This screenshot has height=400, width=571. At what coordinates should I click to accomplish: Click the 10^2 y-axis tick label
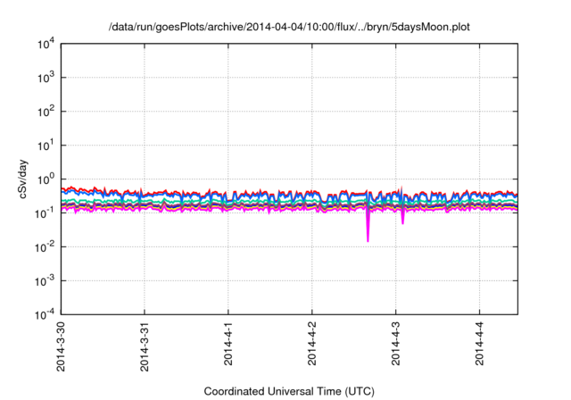46,112
